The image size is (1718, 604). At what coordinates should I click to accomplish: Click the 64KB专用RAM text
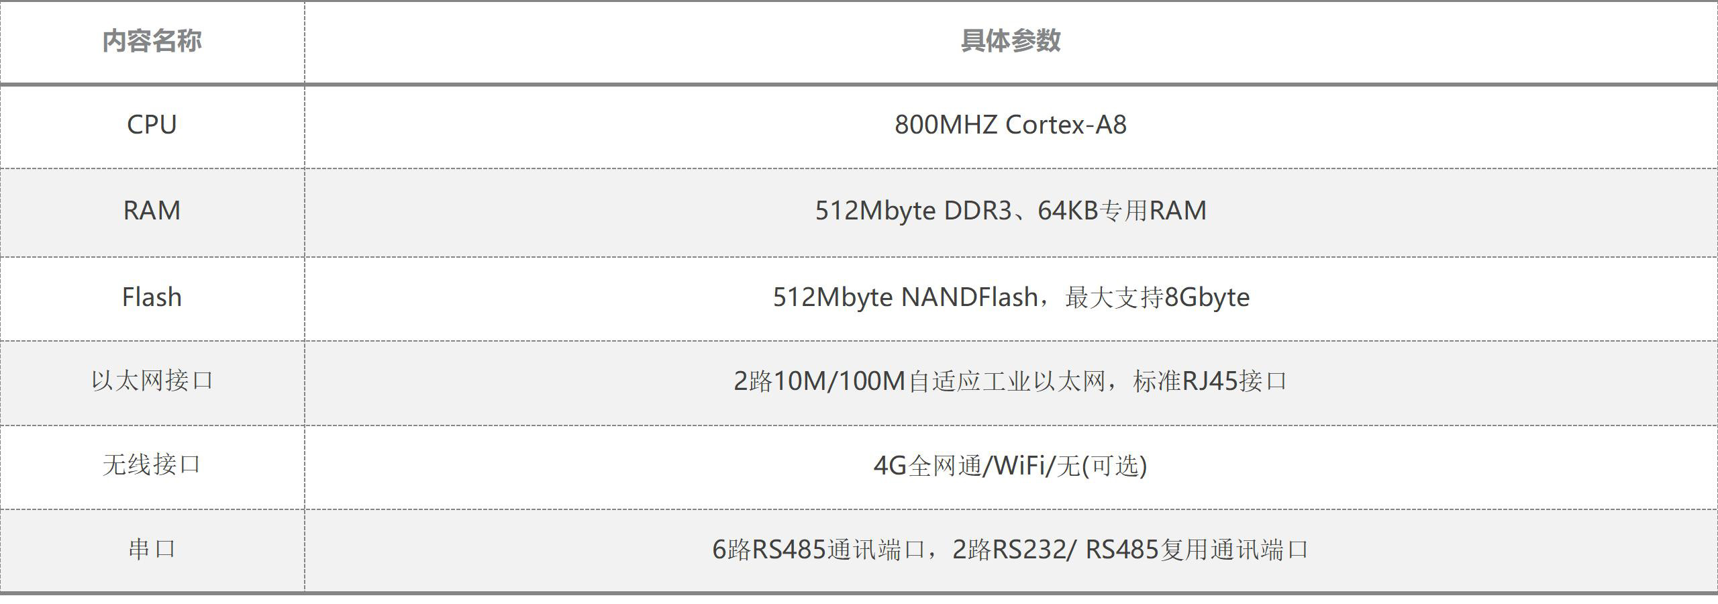pos(1122,211)
